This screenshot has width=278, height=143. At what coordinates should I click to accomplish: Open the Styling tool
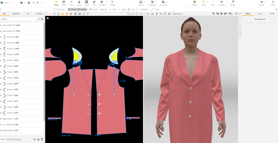coord(233,3)
